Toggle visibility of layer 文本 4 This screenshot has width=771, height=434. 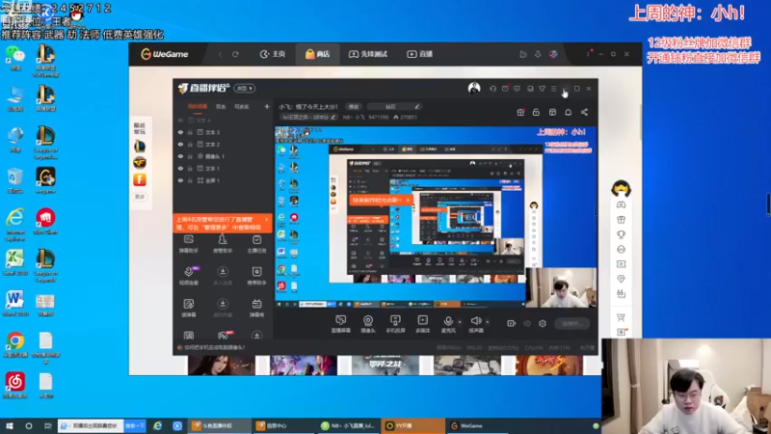click(x=180, y=120)
